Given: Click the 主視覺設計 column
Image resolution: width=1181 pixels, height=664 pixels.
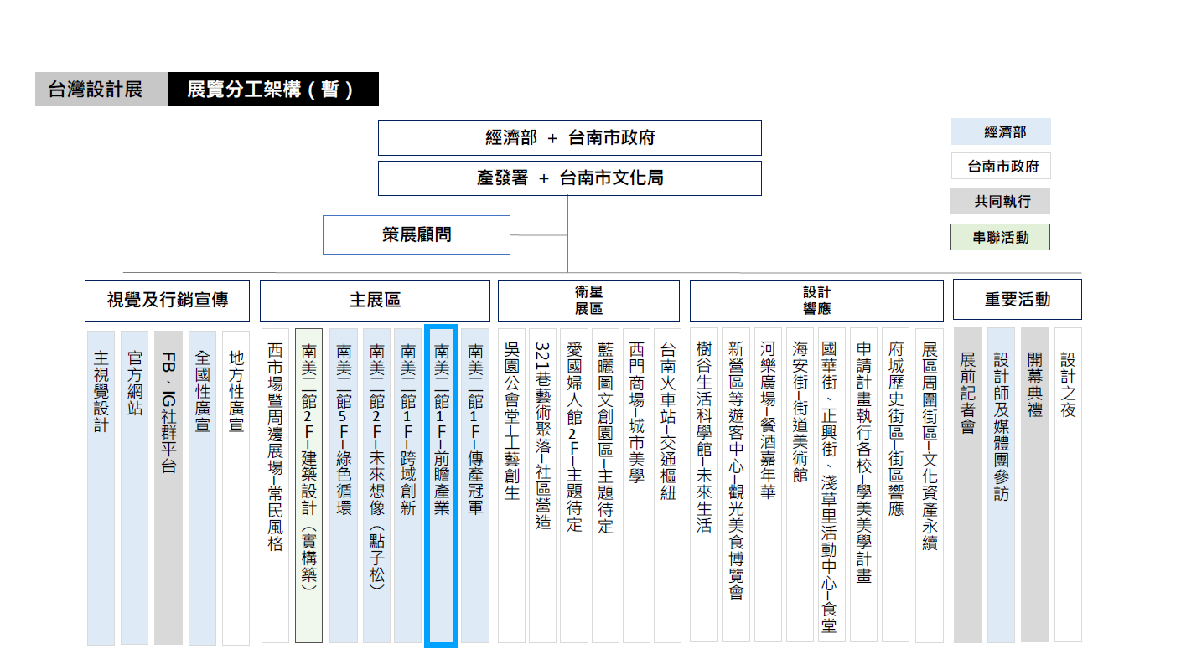Looking at the screenshot, I should click(101, 486).
